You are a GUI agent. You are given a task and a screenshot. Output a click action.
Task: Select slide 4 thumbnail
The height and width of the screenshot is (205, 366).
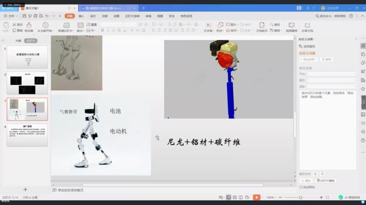tap(27, 135)
